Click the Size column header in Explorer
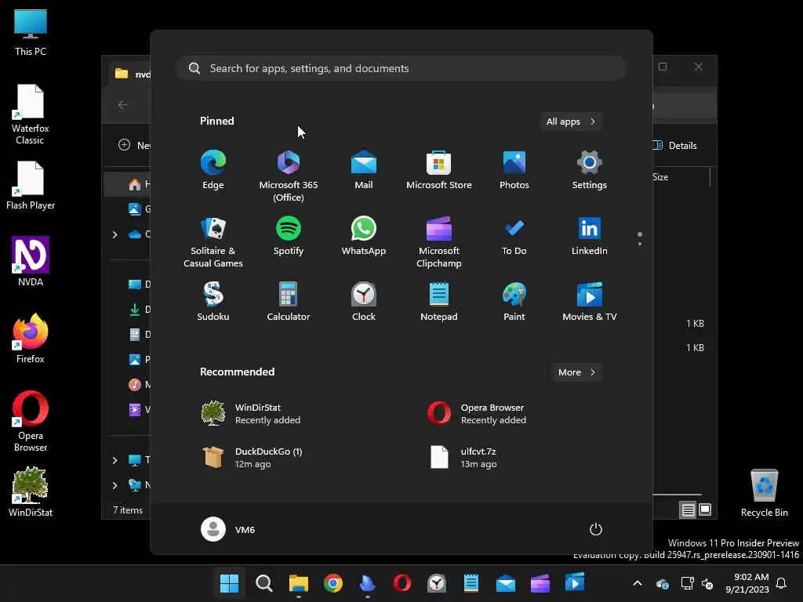 pos(660,177)
